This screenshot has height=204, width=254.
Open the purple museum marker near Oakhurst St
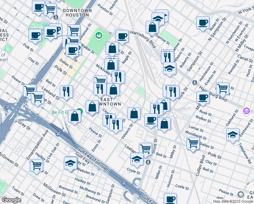click(247, 111)
